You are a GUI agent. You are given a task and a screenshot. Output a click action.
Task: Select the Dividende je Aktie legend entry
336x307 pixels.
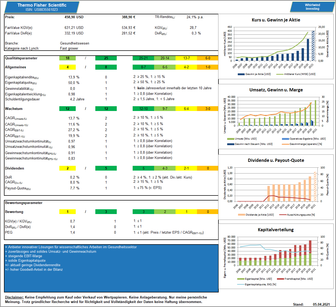tap(256, 215)
